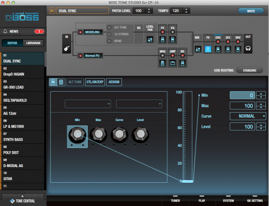269x206 pixels.
Task: Open the Curve NORMAL dropdown
Action: coord(248,116)
